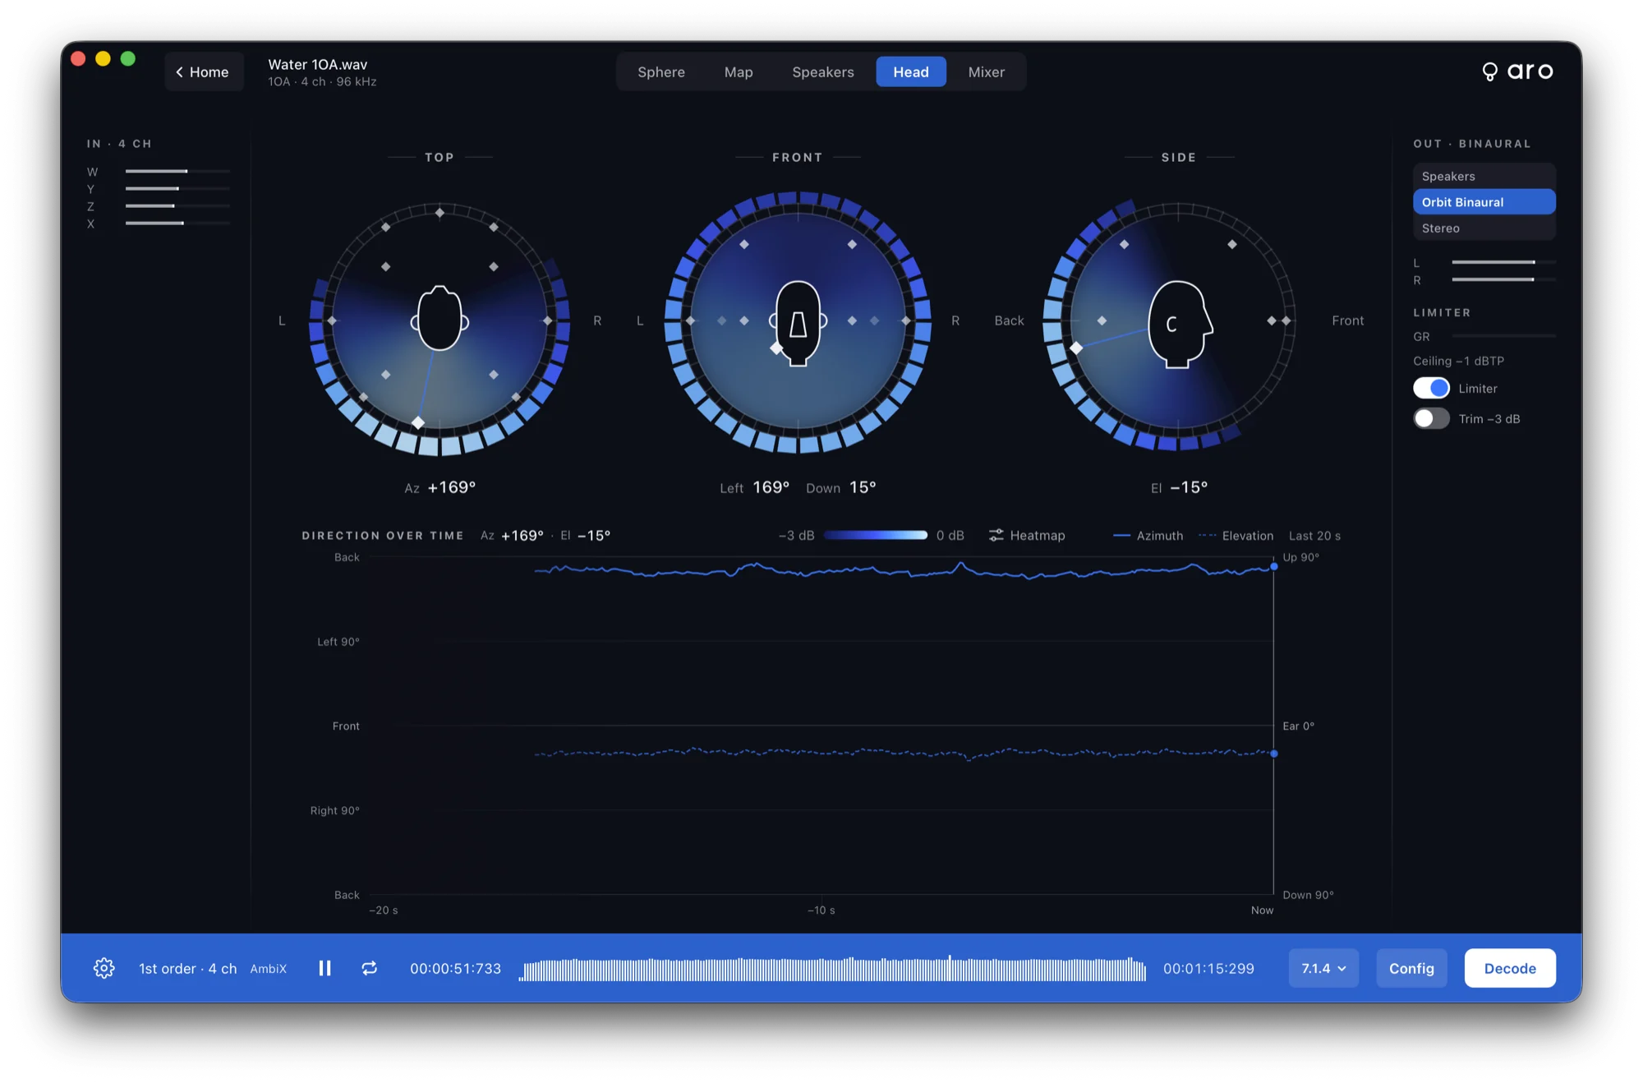1643x1083 pixels.
Task: Click AmbiX format label
Action: coord(269,969)
